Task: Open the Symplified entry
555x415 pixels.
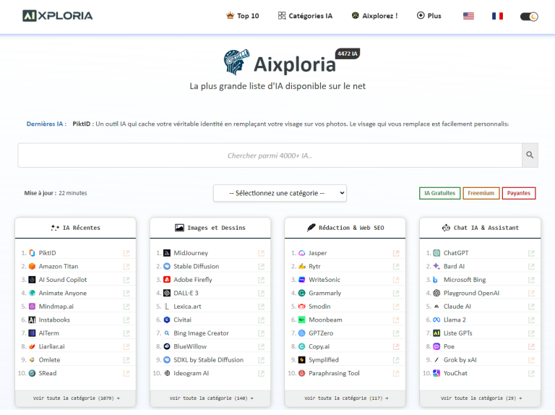Action: [x=324, y=360]
